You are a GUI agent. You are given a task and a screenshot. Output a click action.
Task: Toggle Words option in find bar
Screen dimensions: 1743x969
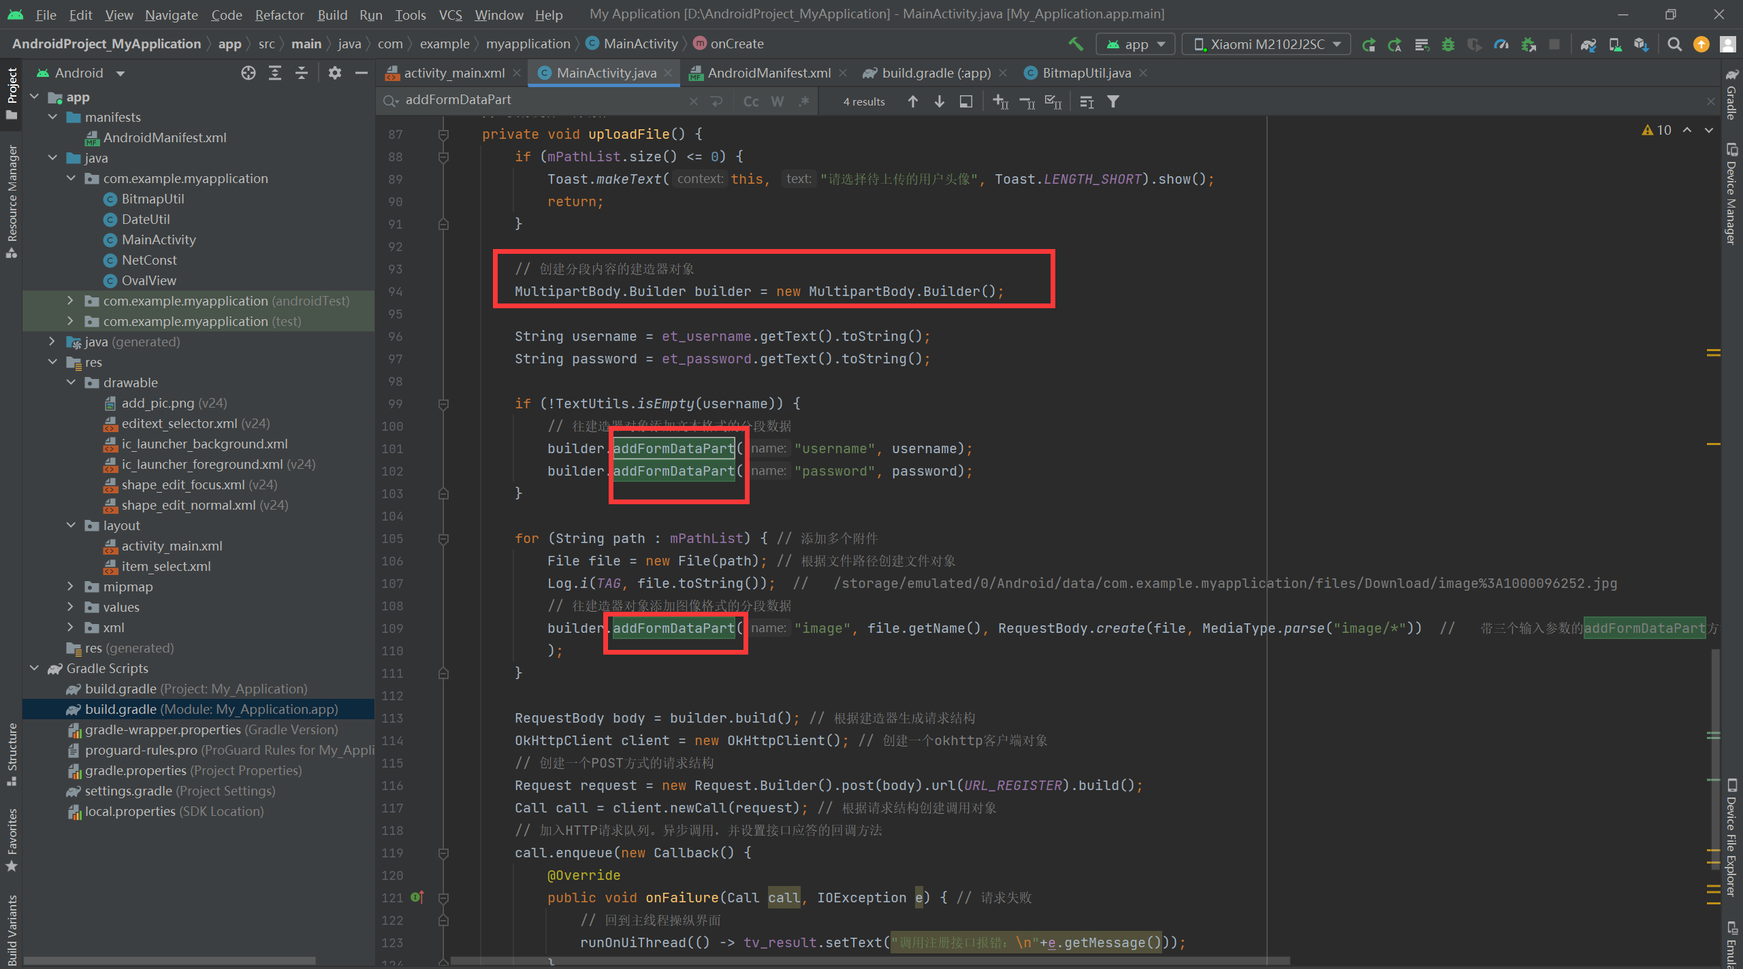(778, 101)
